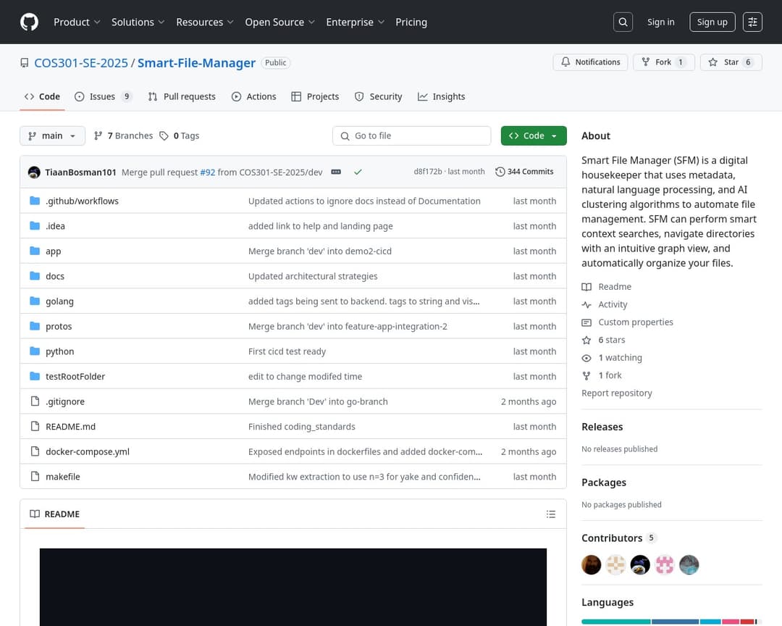782x626 pixels.
Task: Click the teal segment of Languages bar
Action: pyautogui.click(x=616, y=622)
